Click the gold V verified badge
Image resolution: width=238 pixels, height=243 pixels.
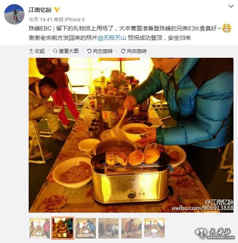click(x=57, y=10)
